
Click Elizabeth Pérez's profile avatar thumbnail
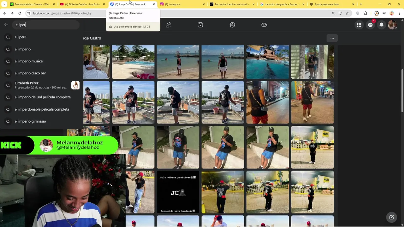point(75,85)
